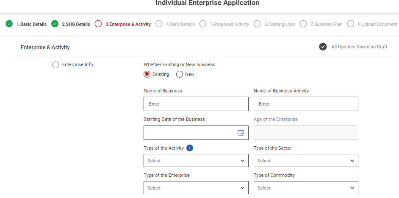The width and height of the screenshot is (399, 198).
Task: Expand the Type of the Activity dropdown
Action: tap(196, 161)
